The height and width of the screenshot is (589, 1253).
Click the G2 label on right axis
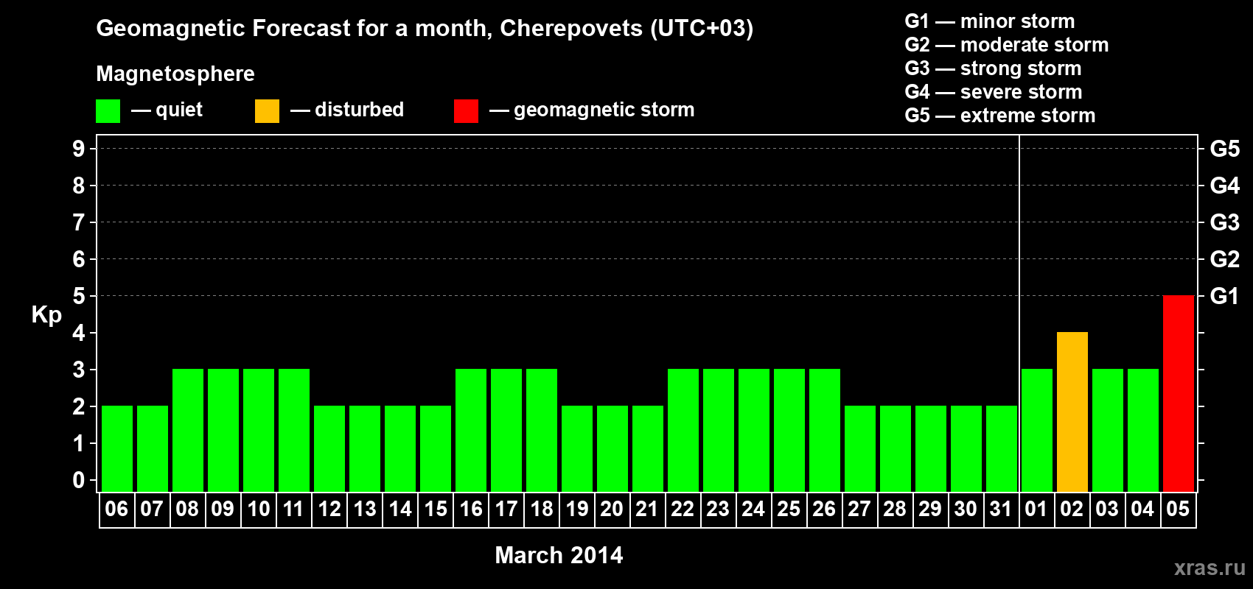pos(1225,259)
